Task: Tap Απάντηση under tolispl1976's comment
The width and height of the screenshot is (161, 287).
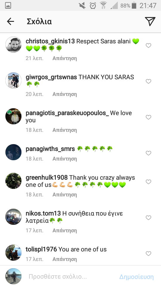Action: (65, 259)
